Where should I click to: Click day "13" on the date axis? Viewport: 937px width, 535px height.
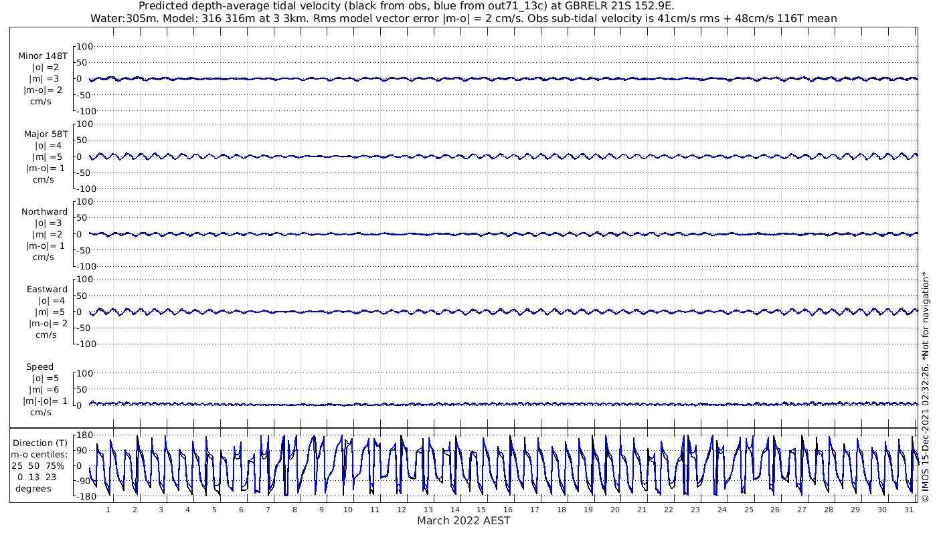coord(428,510)
